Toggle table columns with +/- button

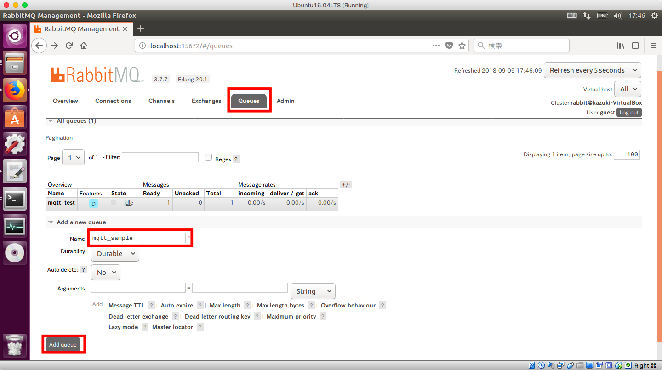coord(346,185)
